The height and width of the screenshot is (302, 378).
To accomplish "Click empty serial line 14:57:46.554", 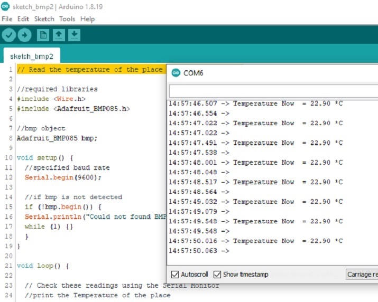I will (199, 114).
